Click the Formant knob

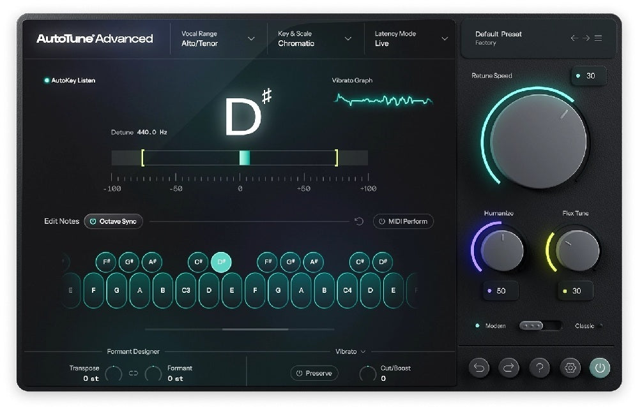[153, 373]
